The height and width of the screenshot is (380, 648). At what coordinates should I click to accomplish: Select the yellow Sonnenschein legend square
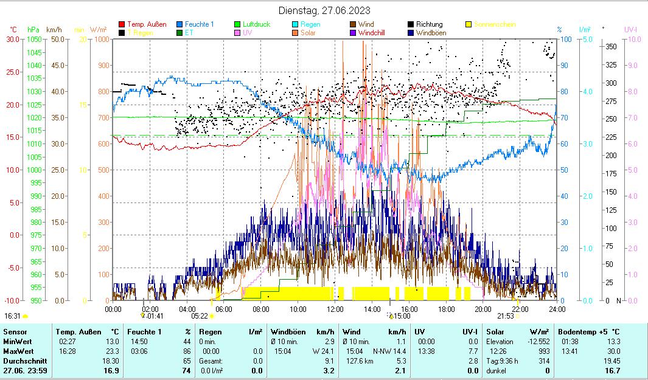(469, 25)
